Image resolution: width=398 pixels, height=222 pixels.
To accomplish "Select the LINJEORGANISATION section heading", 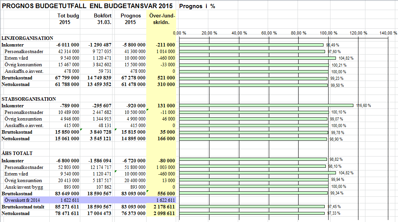I will (27, 38).
